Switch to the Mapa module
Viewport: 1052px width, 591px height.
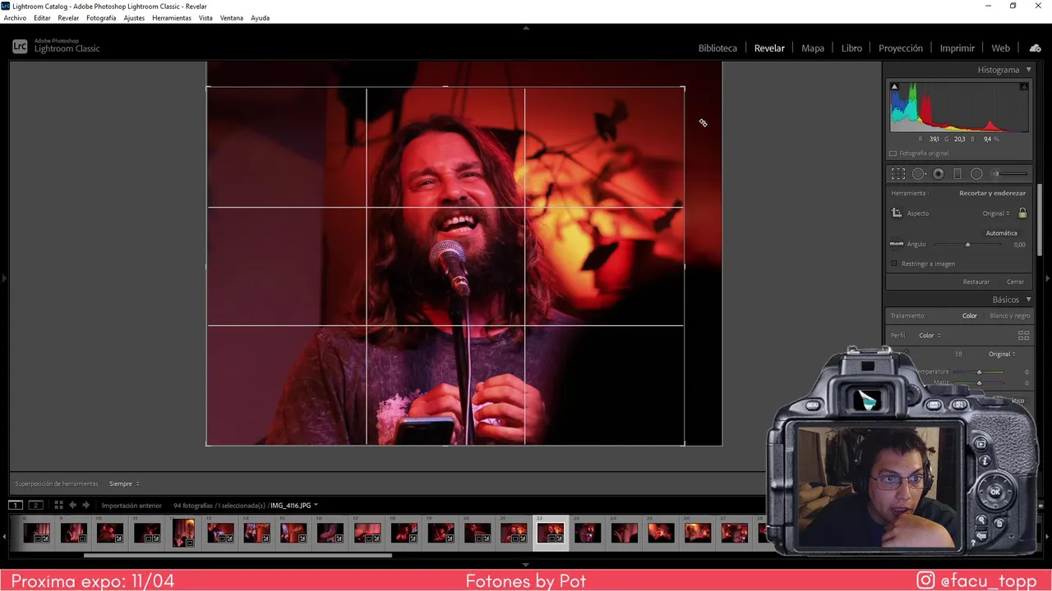(x=813, y=48)
